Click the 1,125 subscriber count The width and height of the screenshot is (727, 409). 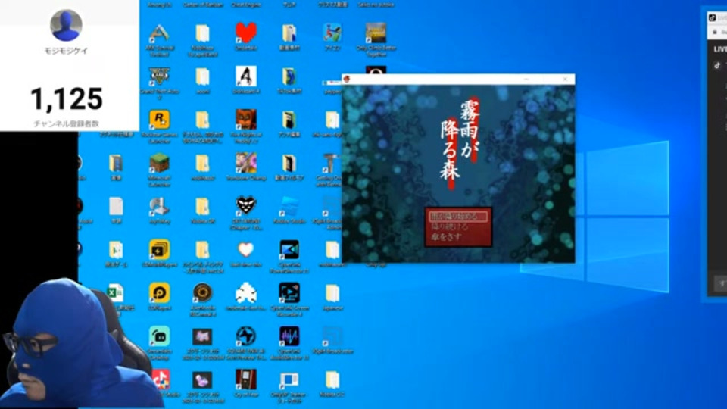click(x=67, y=98)
